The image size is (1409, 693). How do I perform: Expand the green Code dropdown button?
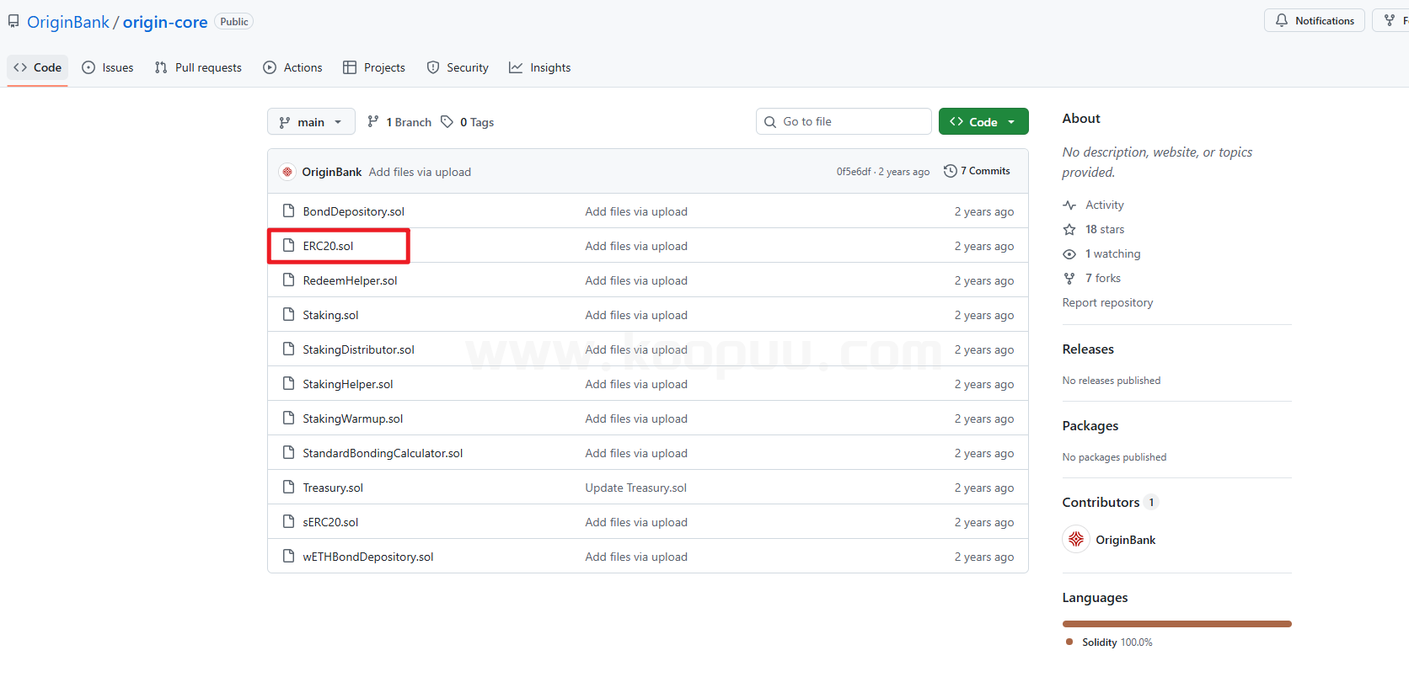(x=983, y=122)
